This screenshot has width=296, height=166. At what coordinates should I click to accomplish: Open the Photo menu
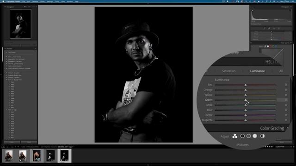pos(43,1)
